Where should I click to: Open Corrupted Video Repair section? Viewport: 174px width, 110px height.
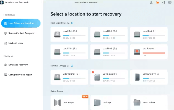[21, 75]
